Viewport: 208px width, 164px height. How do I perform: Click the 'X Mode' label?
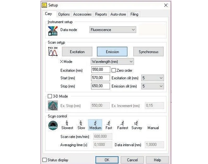(x=66, y=62)
